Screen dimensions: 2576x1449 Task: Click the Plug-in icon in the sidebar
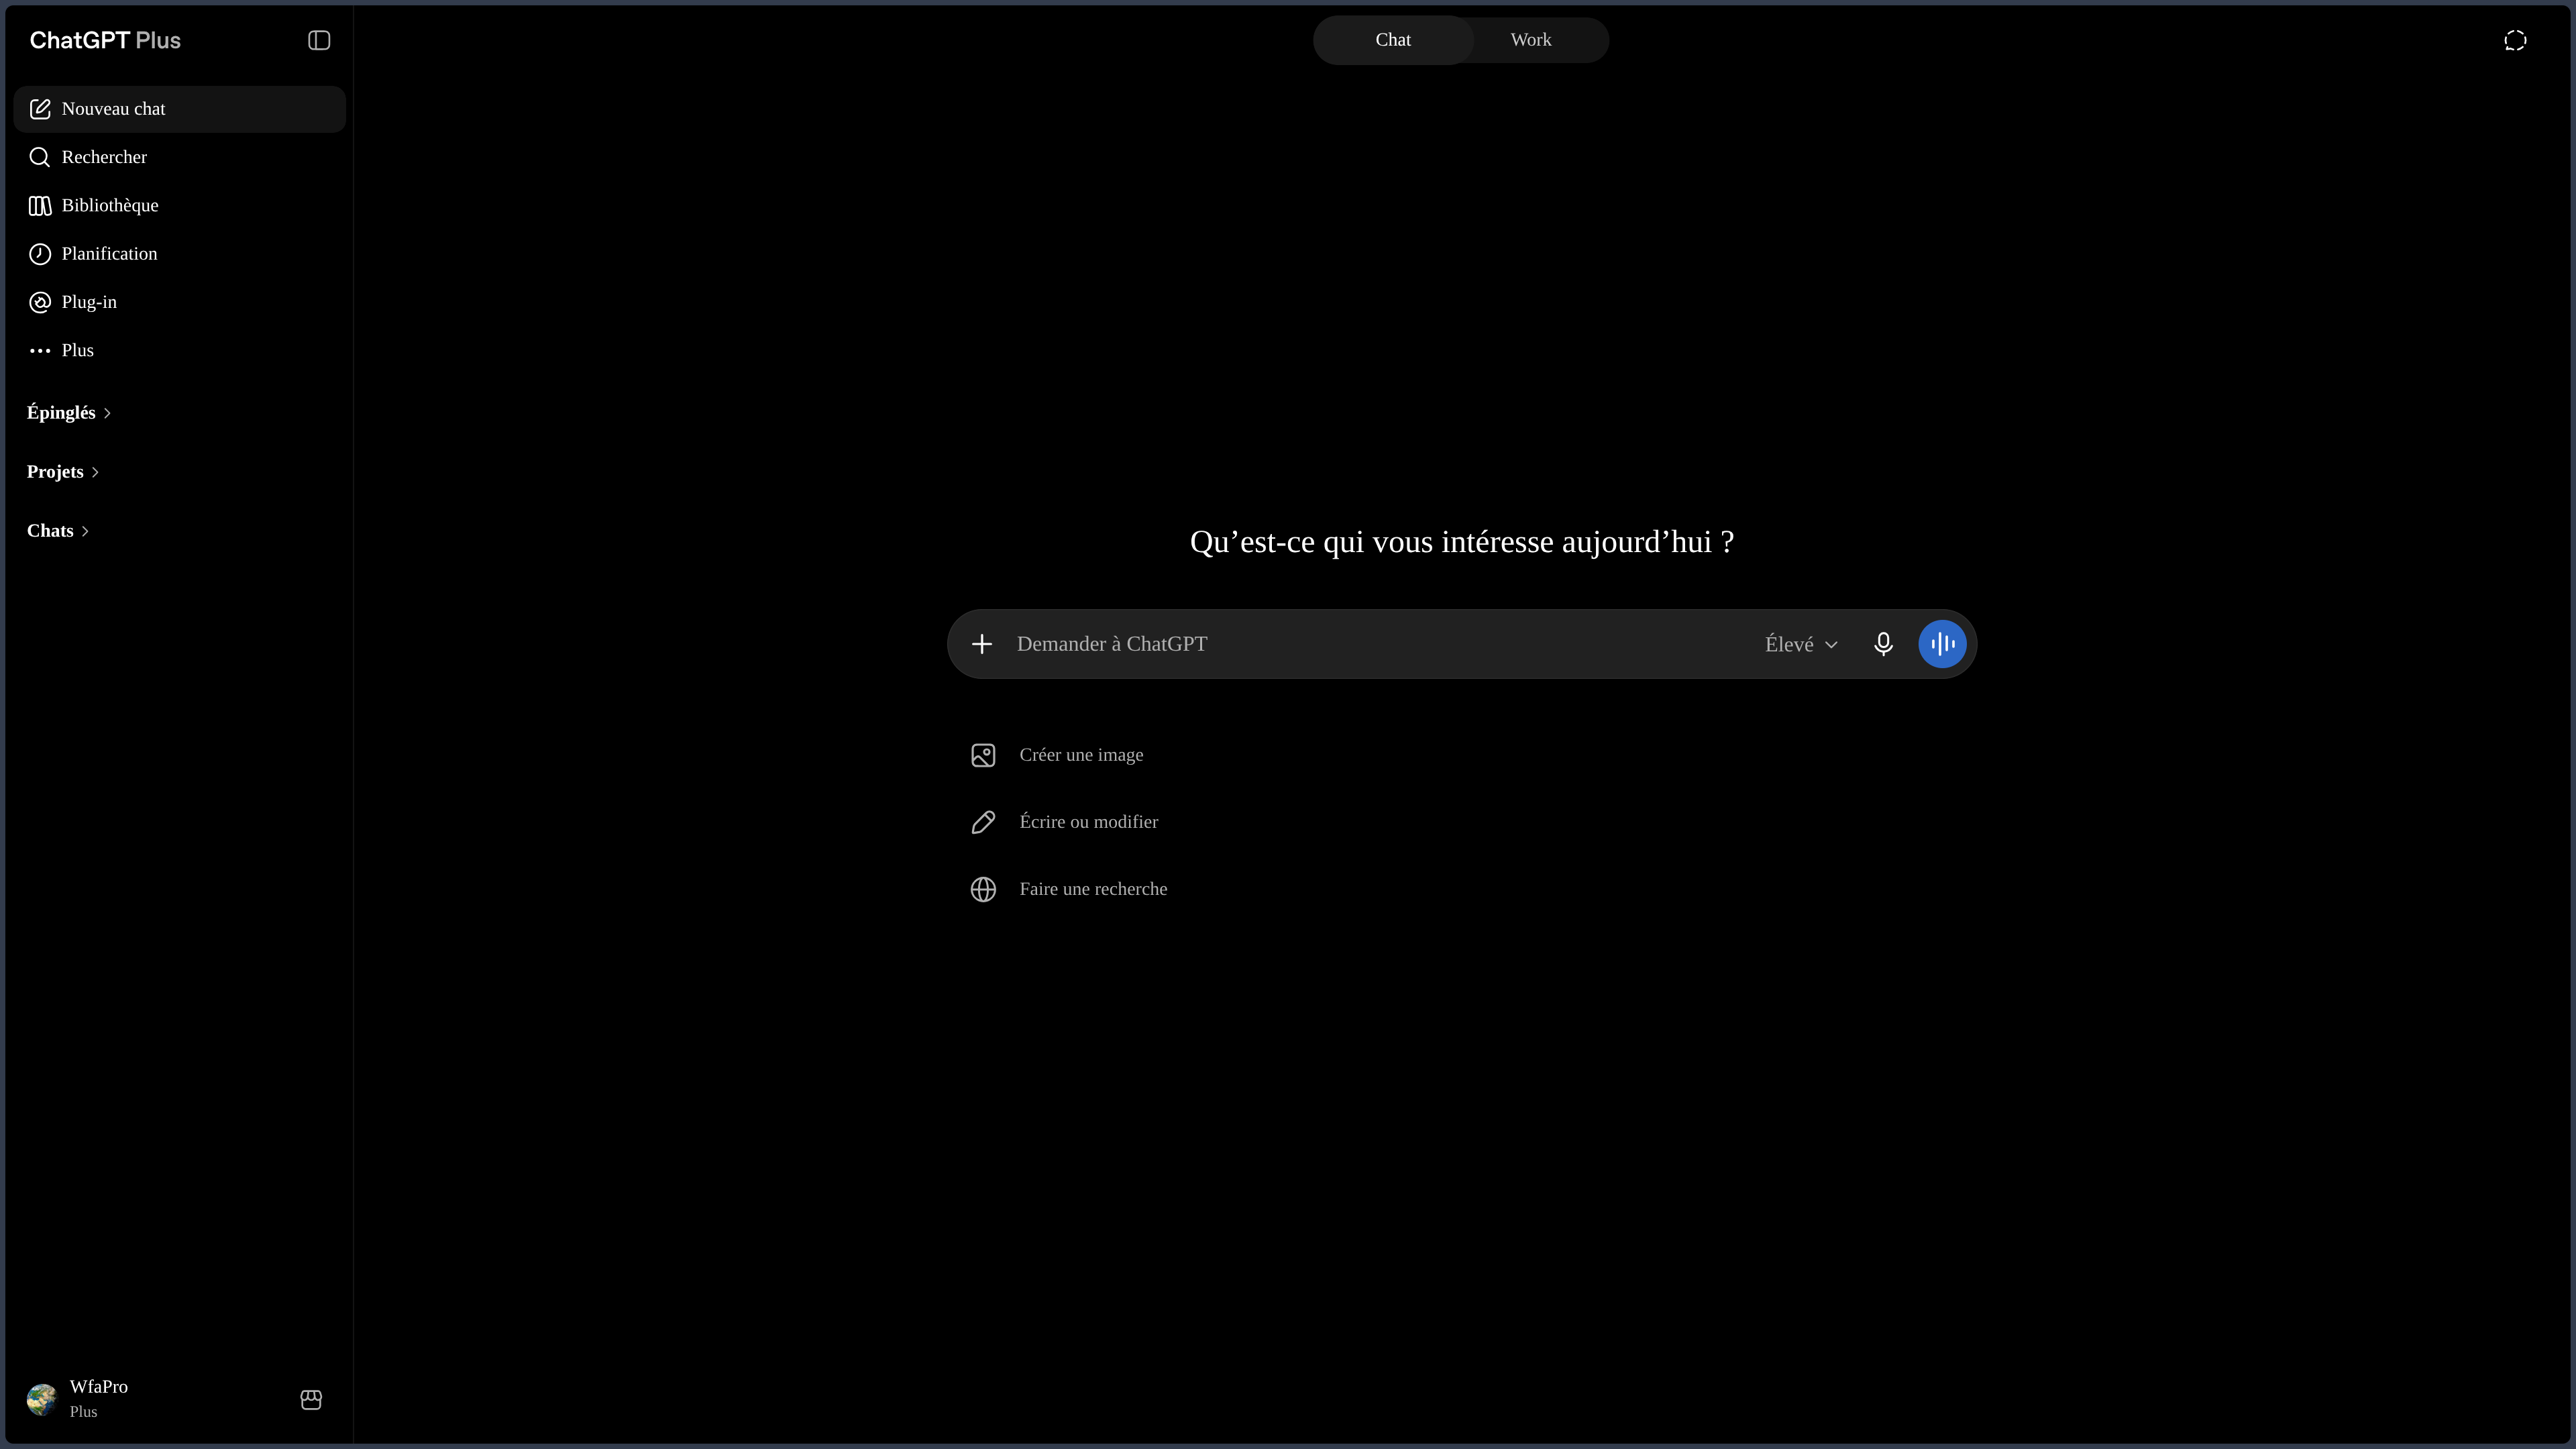pyautogui.click(x=40, y=302)
